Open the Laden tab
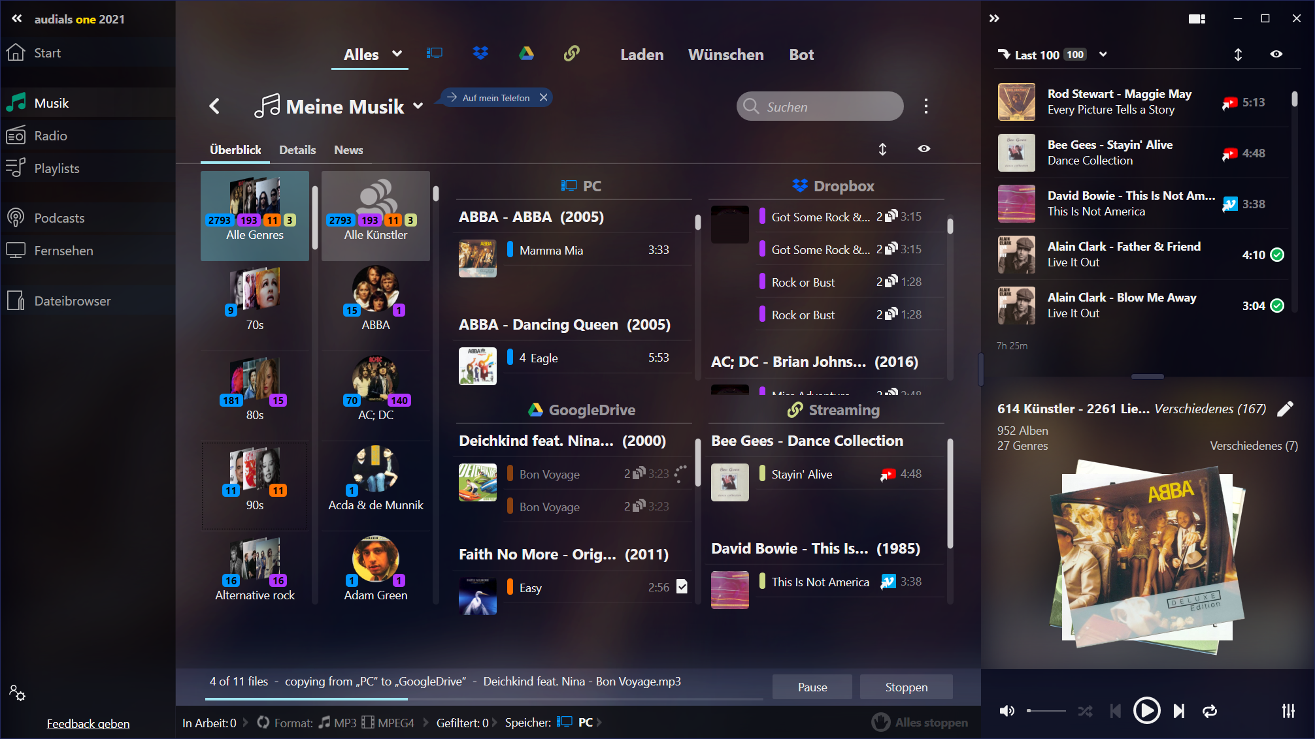The height and width of the screenshot is (739, 1315). [642, 55]
